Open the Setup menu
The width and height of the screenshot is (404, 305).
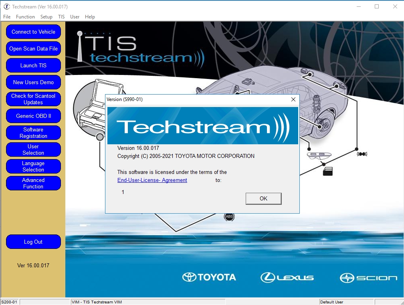[46, 17]
